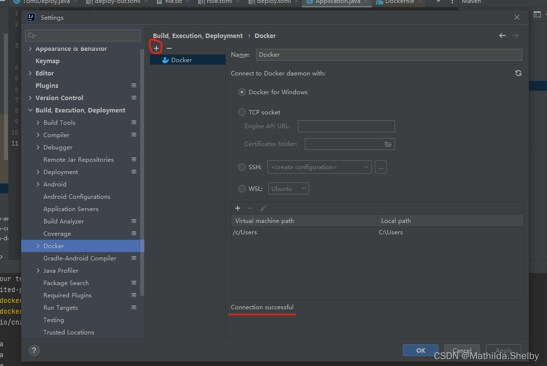Open Required Plugins settings page

pyautogui.click(x=68, y=295)
